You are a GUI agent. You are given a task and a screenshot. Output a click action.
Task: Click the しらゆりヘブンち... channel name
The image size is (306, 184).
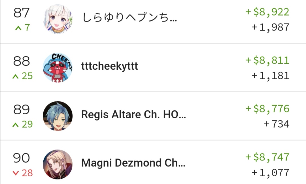129,18
